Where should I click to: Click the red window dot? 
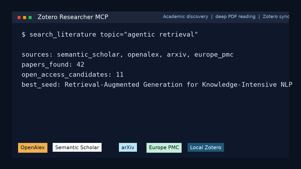[19, 18]
